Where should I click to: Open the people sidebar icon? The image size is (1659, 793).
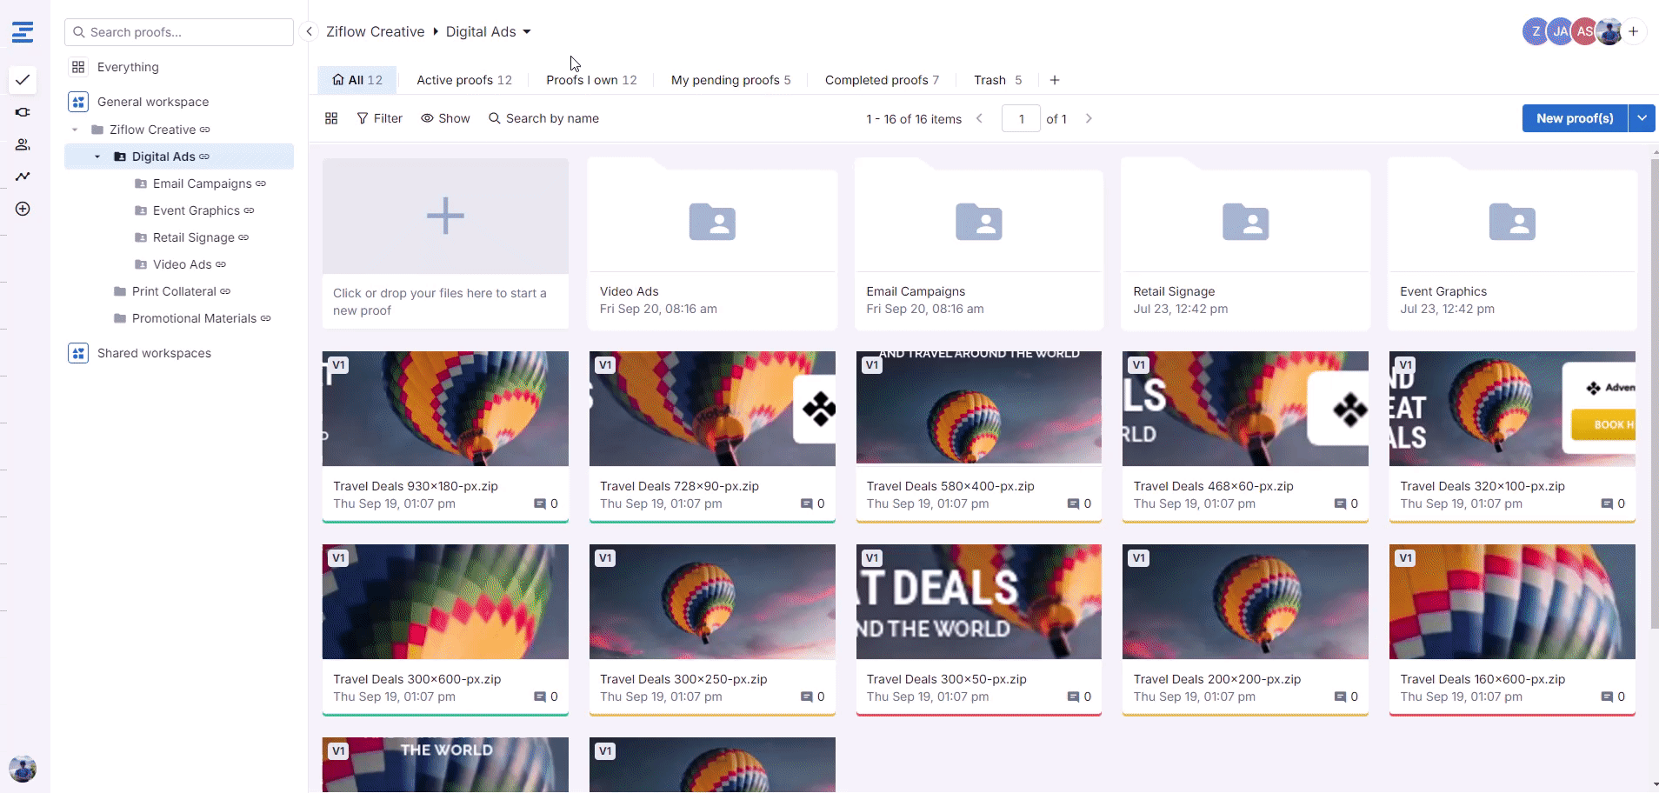click(23, 144)
